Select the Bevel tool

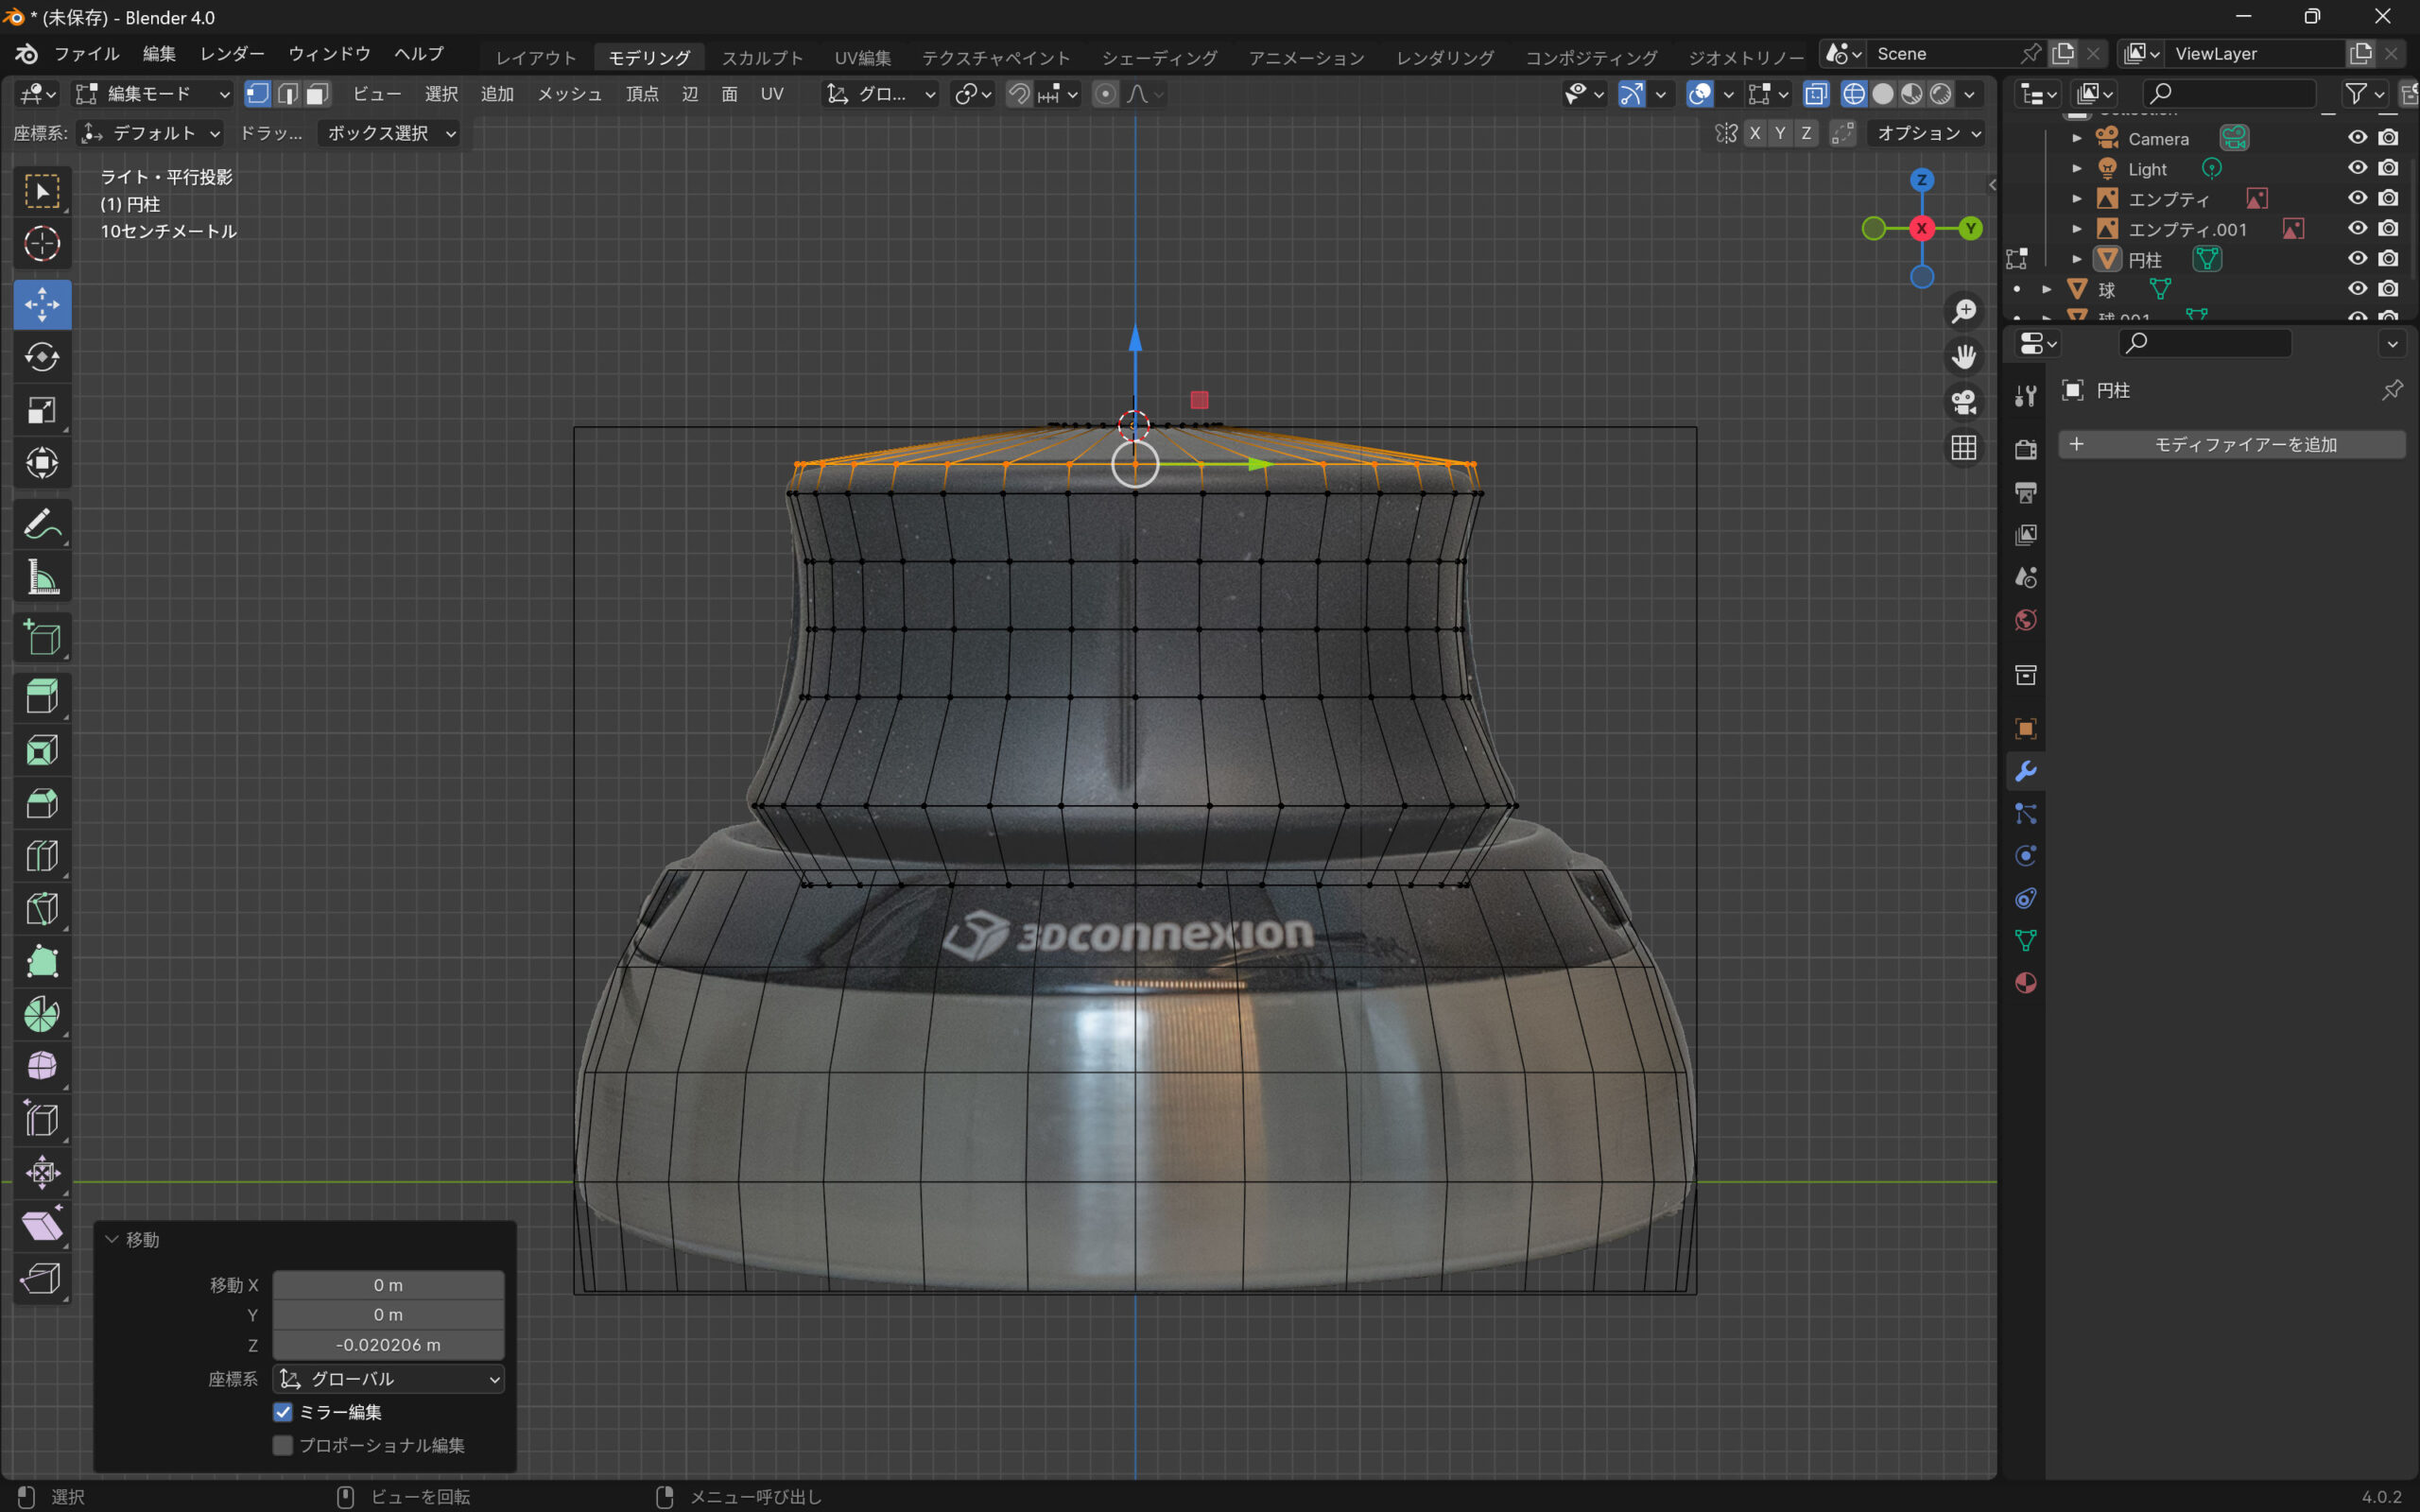click(42, 803)
